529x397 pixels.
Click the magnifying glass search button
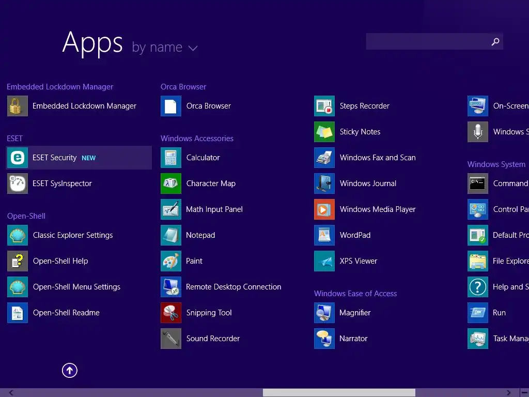(495, 41)
